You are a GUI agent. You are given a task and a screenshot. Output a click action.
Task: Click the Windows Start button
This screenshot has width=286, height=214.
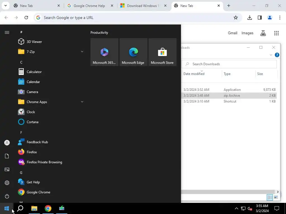pos(7,208)
